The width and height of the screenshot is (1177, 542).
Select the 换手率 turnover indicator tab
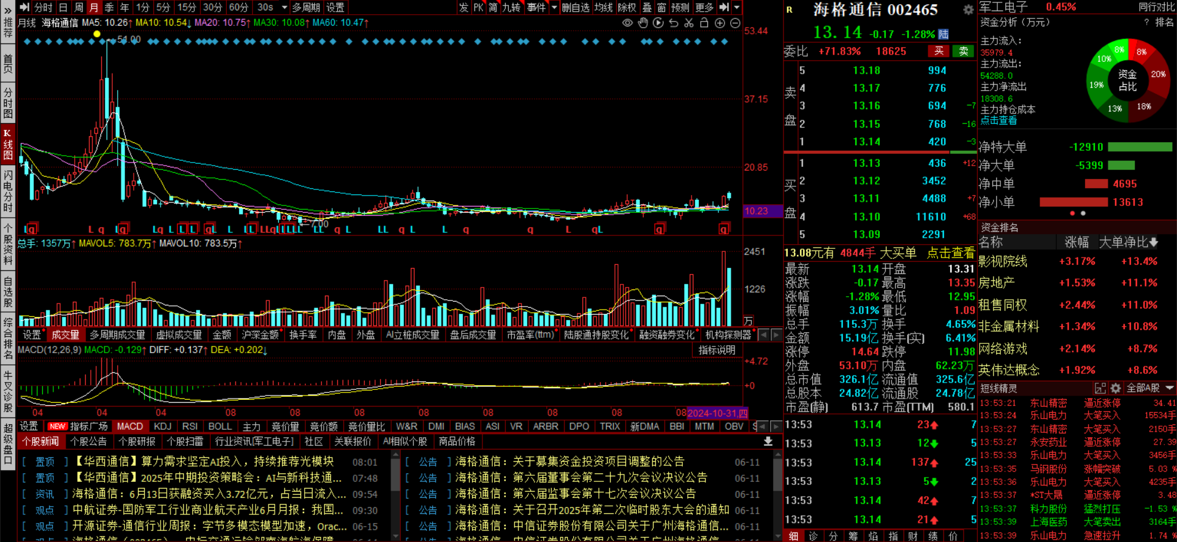303,335
